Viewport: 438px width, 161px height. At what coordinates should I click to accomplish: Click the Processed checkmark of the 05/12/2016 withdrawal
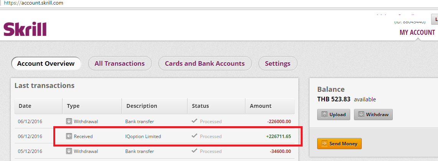pyautogui.click(x=194, y=151)
